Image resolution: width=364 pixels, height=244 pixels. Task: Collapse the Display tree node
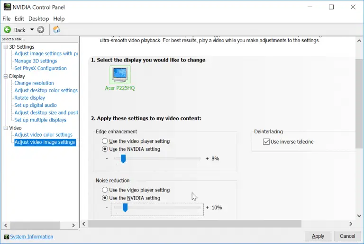pos(6,77)
